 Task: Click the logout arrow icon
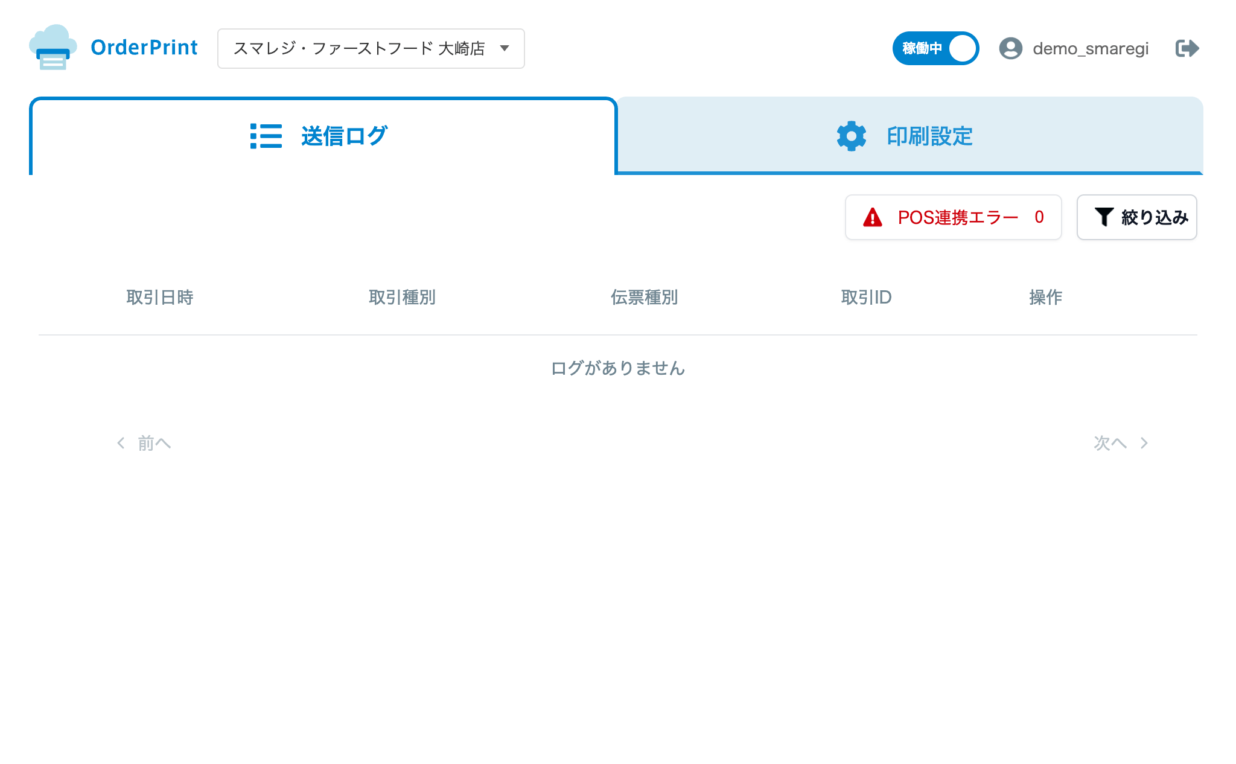coord(1187,48)
